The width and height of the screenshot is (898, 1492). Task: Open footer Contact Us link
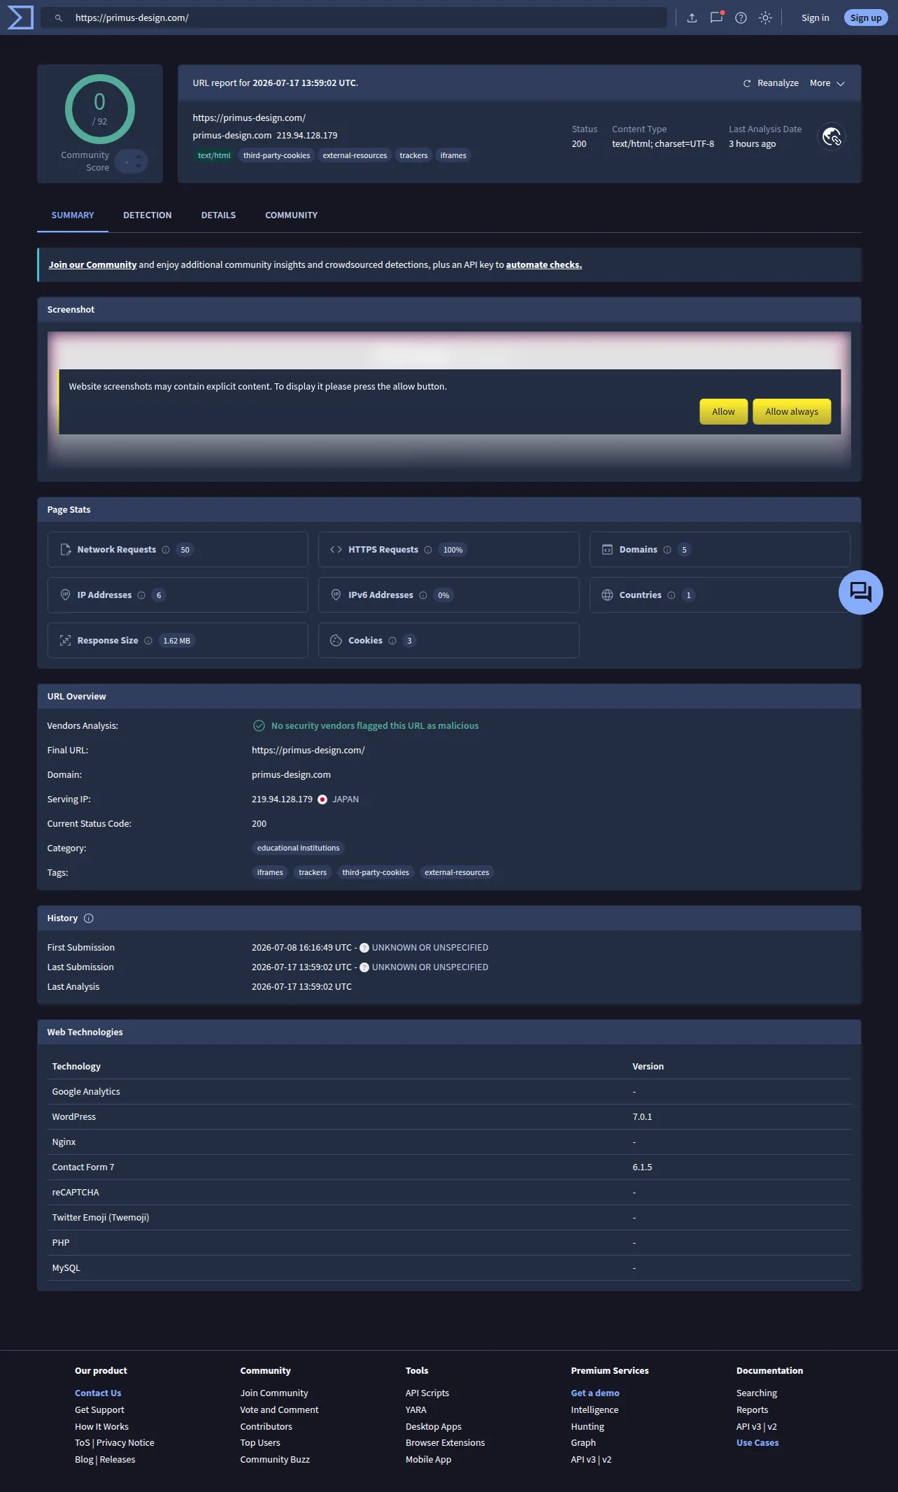coord(98,1393)
